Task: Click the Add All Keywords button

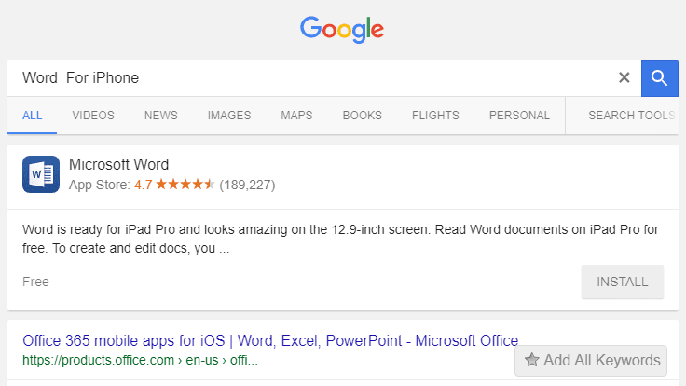Action: 590,360
